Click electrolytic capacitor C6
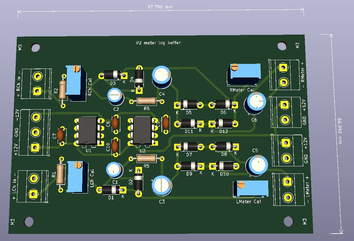The height and width of the screenshot is (241, 354). pos(255,103)
